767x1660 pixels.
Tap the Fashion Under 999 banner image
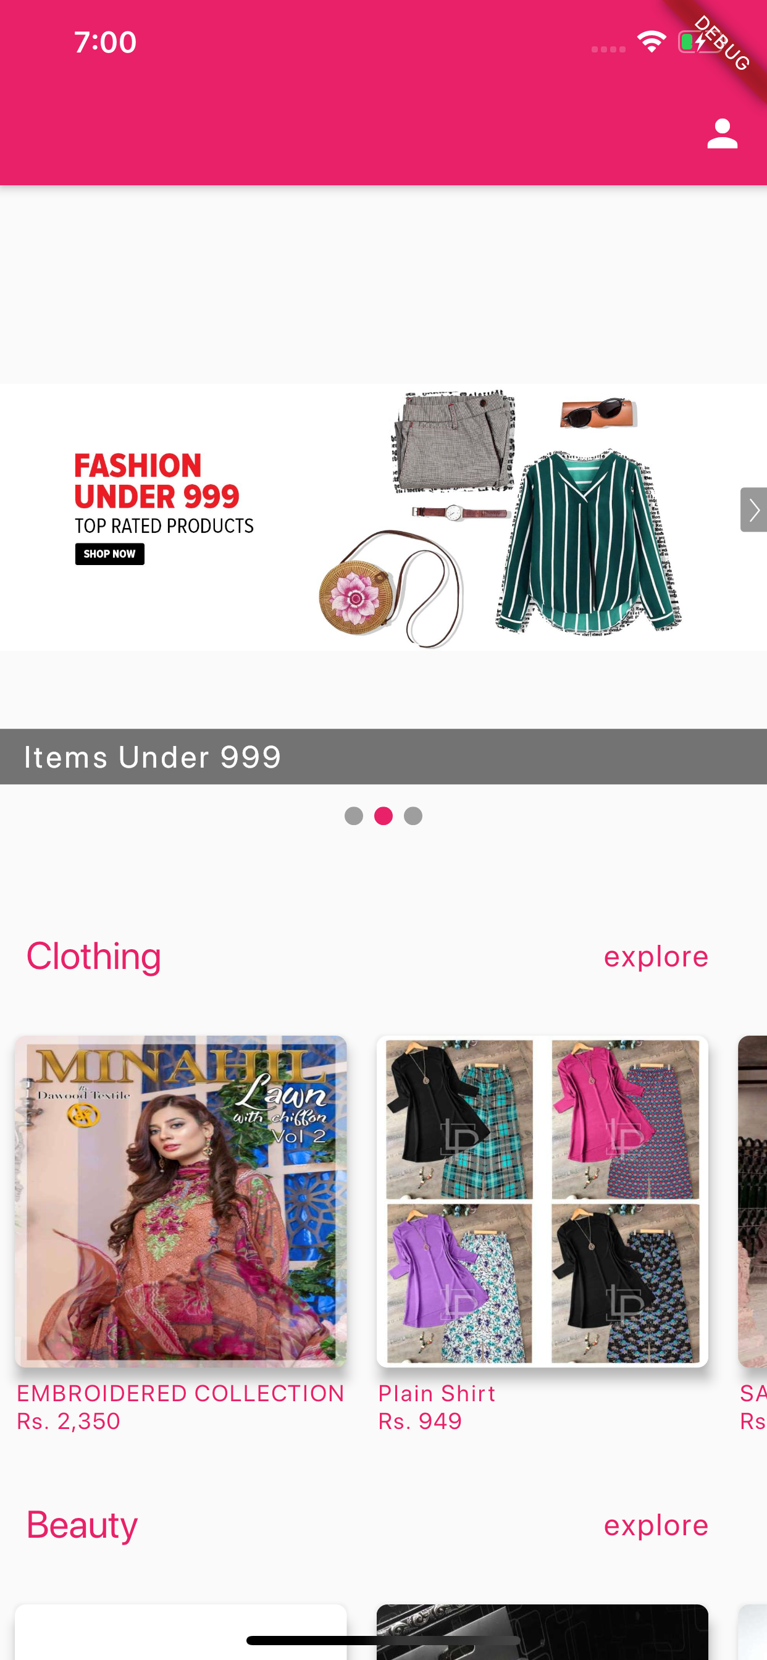[383, 517]
